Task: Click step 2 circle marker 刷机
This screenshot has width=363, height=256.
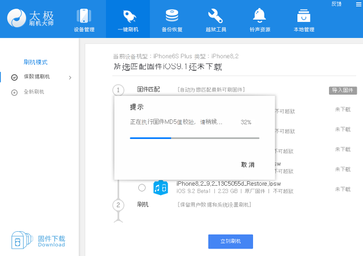Action: tap(118, 205)
